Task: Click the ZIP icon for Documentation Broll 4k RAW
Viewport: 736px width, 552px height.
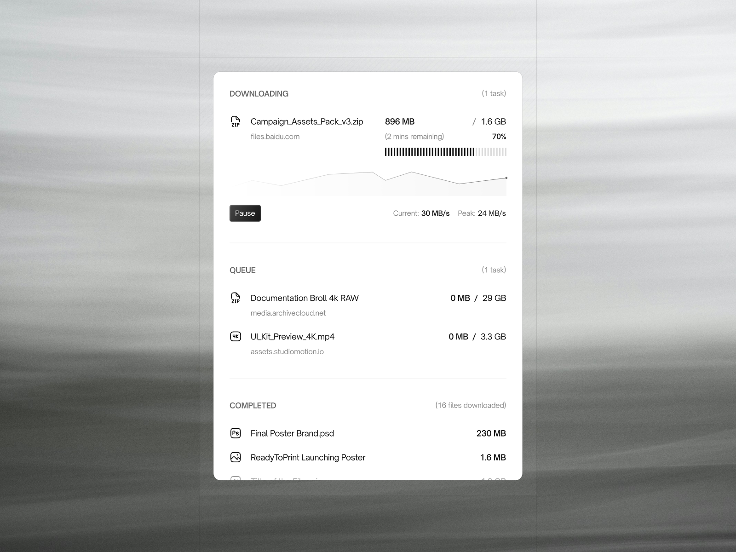Action: tap(236, 298)
